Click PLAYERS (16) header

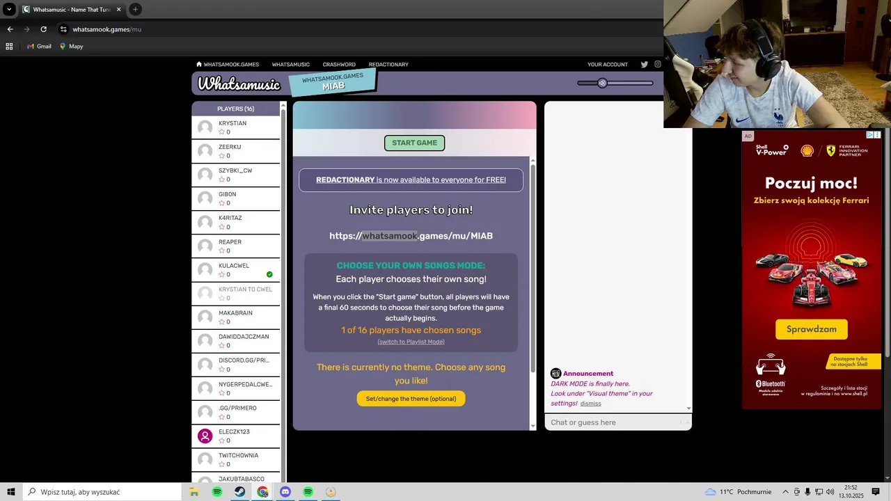tap(235, 109)
